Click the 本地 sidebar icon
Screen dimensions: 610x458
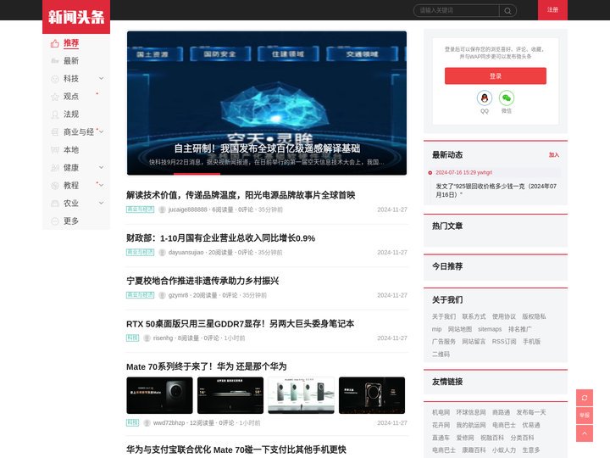click(55, 150)
